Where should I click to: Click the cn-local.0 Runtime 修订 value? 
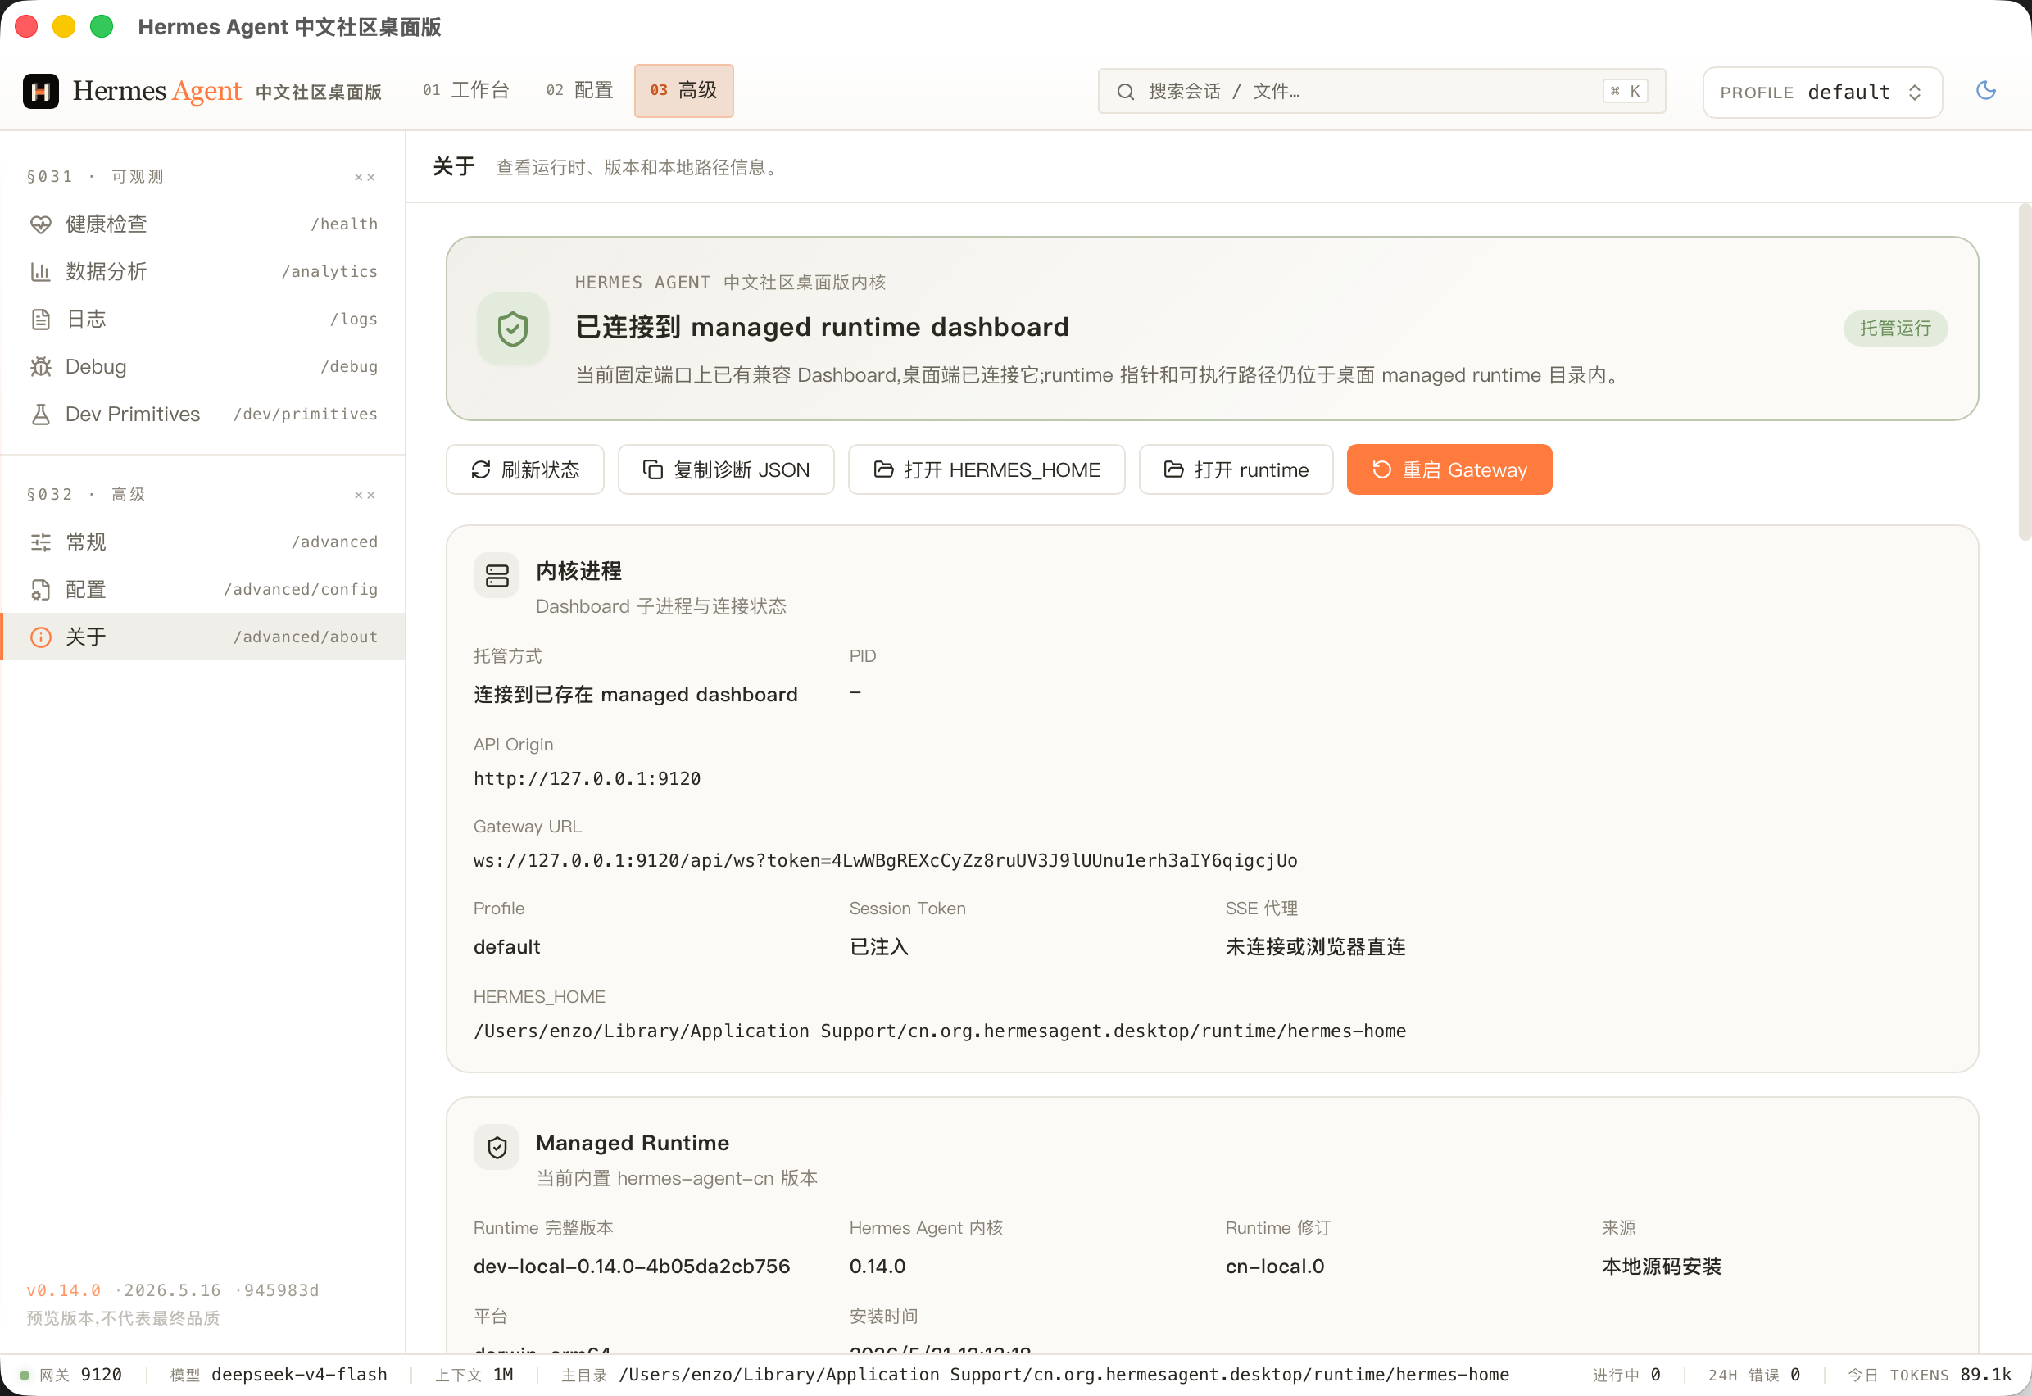[1274, 1267]
